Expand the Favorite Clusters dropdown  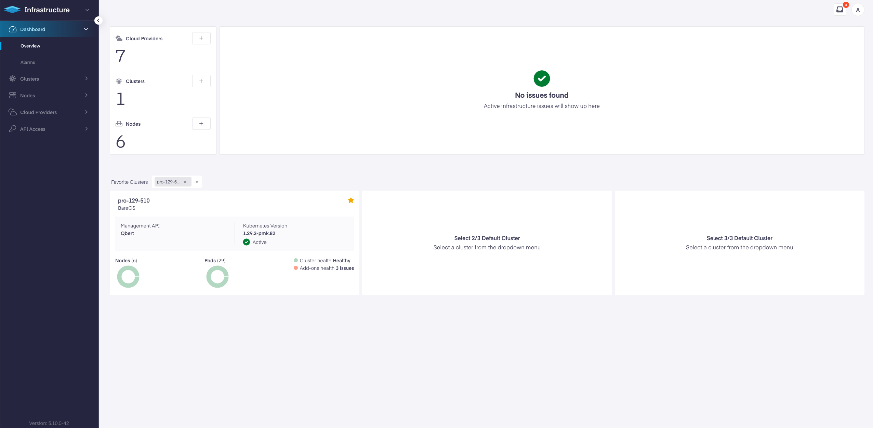tap(196, 182)
